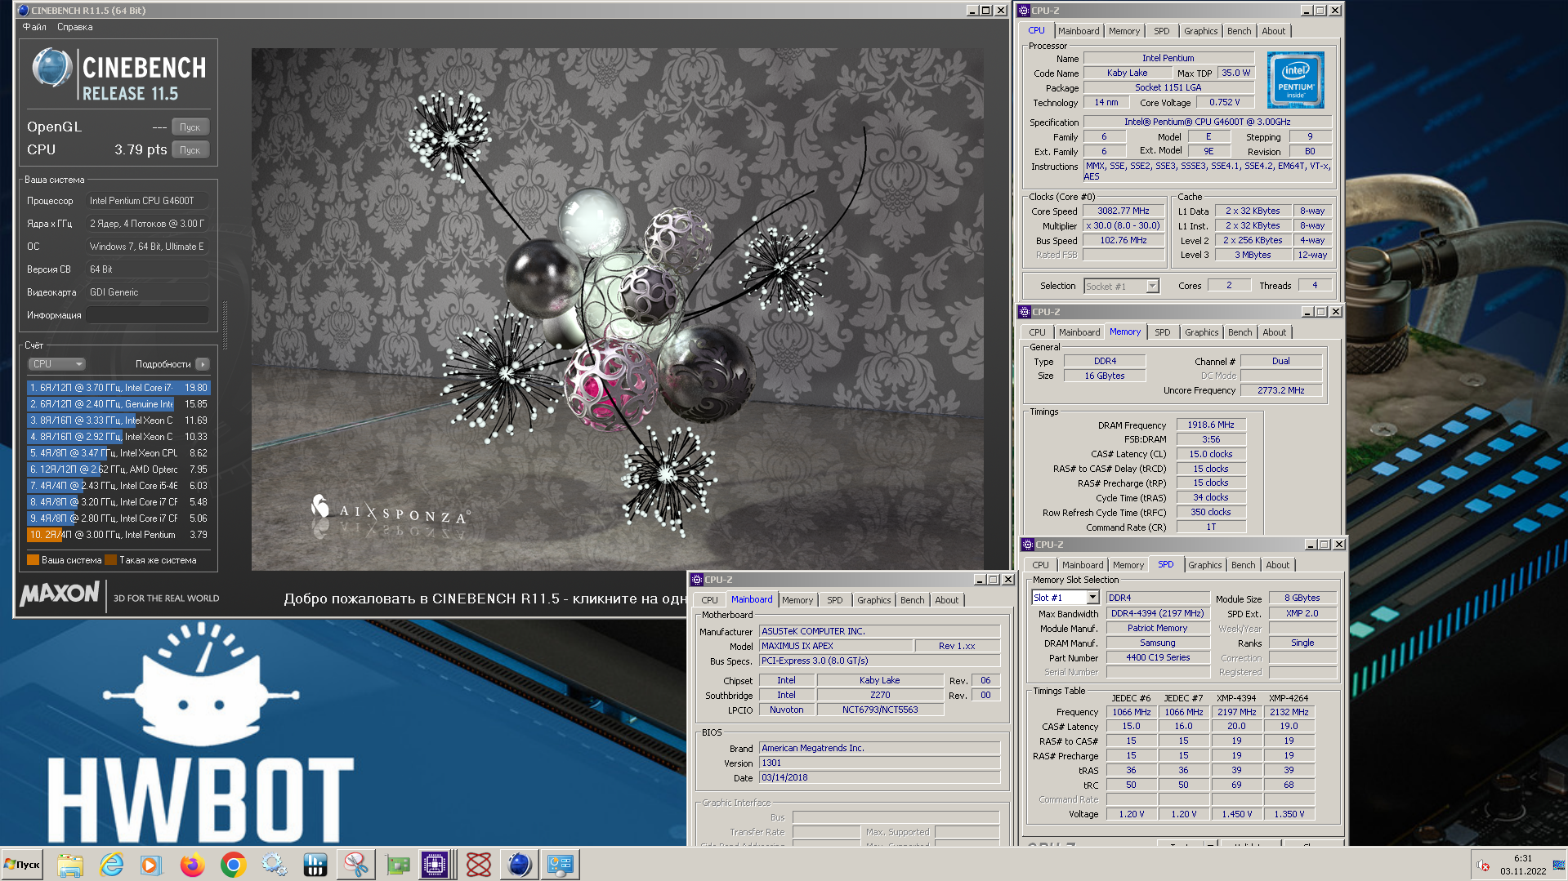Image resolution: width=1568 pixels, height=881 pixels.
Task: Open Graphics tab in top CPU-Z window
Action: pos(1200,31)
